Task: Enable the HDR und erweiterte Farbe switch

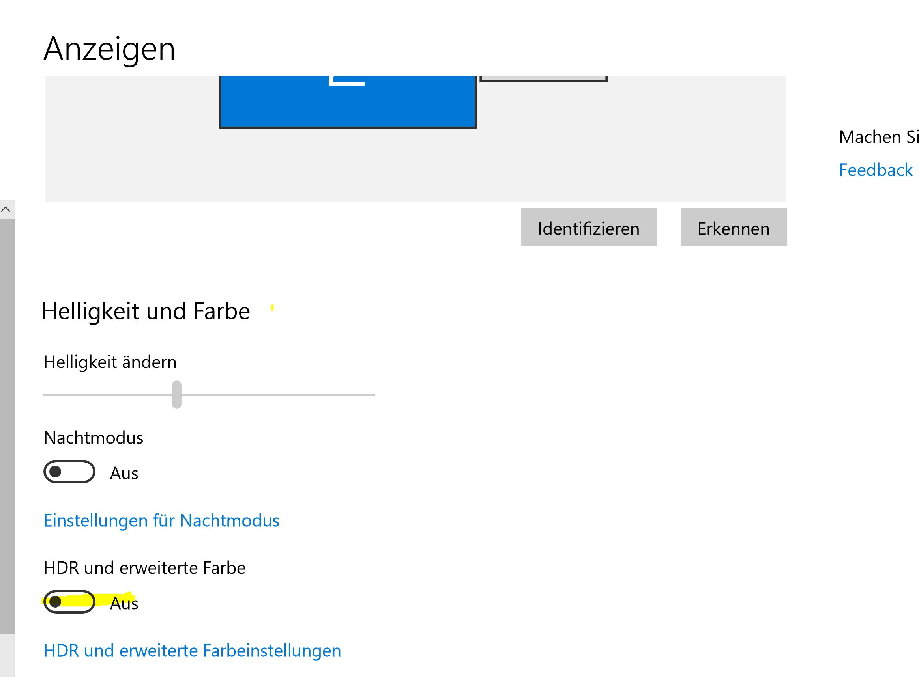Action: pos(69,602)
